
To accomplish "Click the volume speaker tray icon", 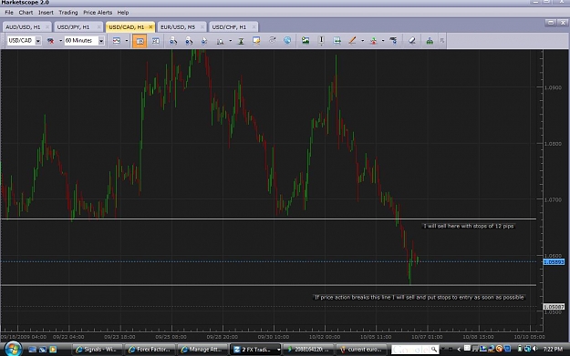I will (535, 349).
